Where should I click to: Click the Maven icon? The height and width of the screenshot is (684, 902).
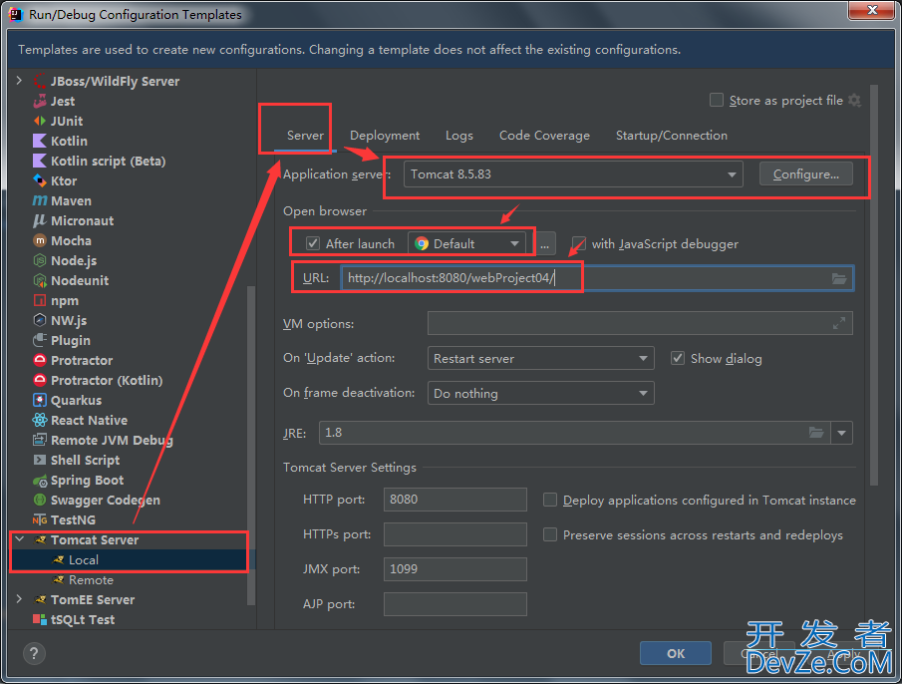40,200
